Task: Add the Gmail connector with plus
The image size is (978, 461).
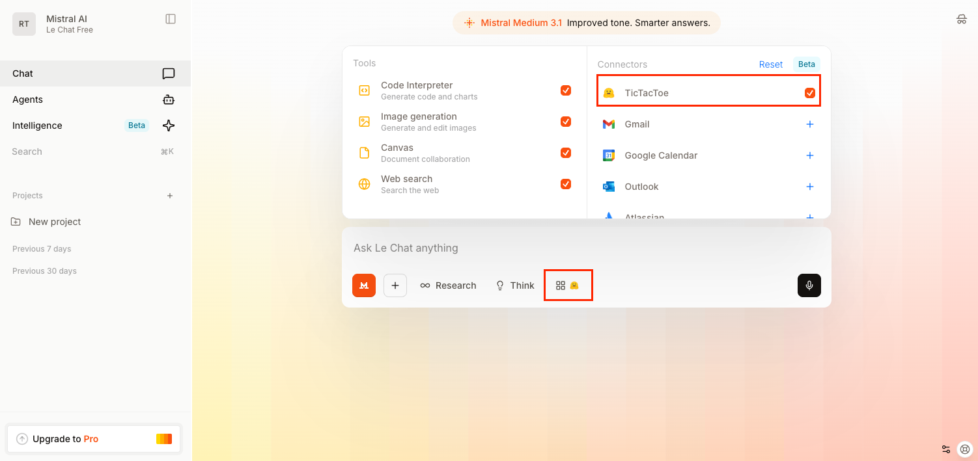Action: 809,124
